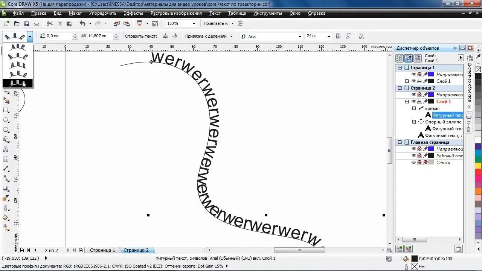This screenshot has height=271, width=482.
Task: Select first text orientation option in list
Action: (x=18, y=47)
